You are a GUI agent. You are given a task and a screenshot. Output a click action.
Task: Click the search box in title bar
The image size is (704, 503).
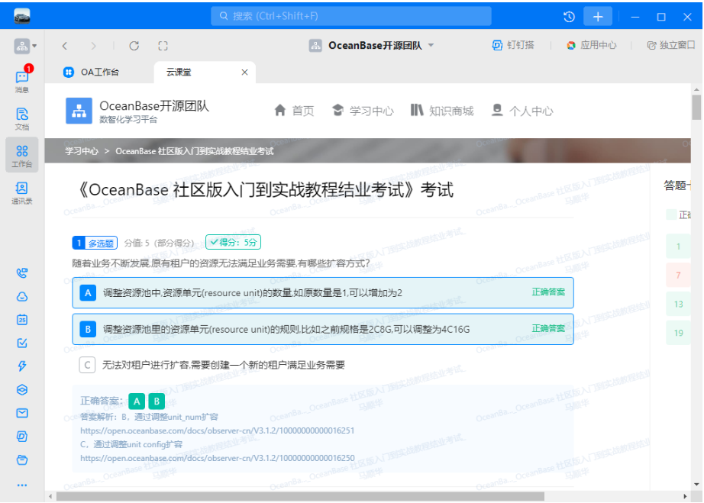351,16
